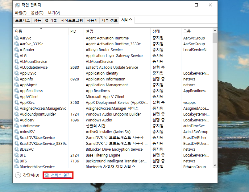The image size is (249, 192).
Task: Click the gear icon beside ALG
Action: tap(17, 55)
